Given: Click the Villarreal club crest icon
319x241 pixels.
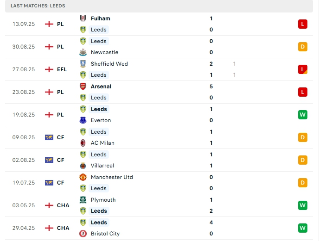Looking at the screenshot, I should (x=83, y=166).
